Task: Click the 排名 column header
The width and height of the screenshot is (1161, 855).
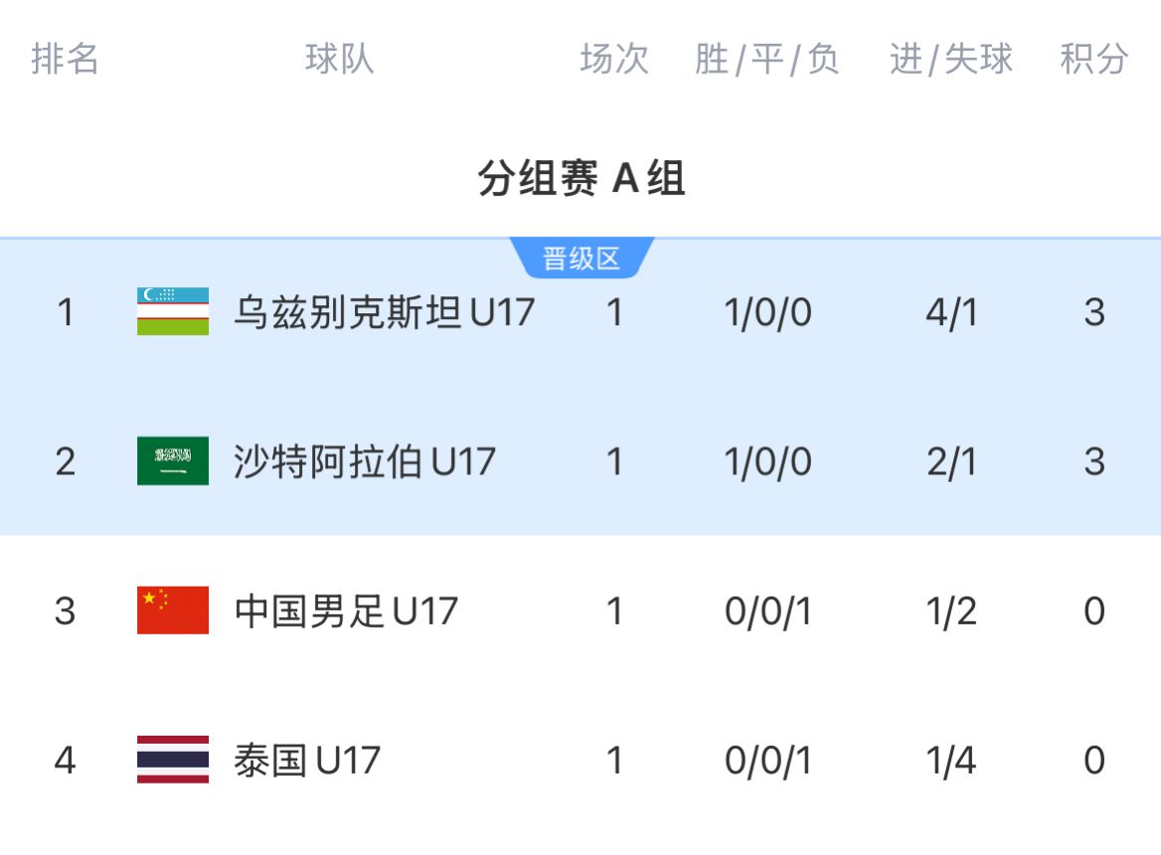Action: point(66,60)
